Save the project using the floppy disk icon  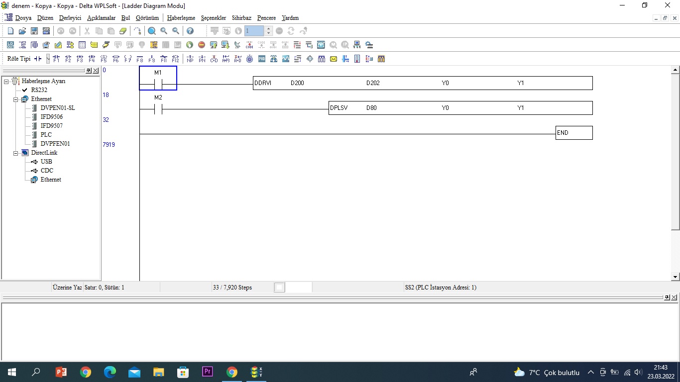[34, 31]
